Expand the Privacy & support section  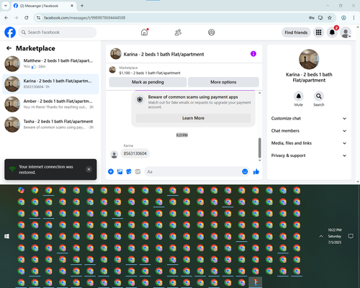click(309, 156)
